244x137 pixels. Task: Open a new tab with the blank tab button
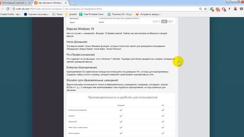[72, 3]
